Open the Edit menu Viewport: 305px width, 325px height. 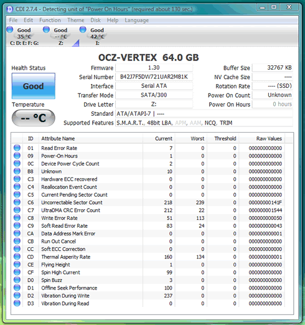coord(28,21)
